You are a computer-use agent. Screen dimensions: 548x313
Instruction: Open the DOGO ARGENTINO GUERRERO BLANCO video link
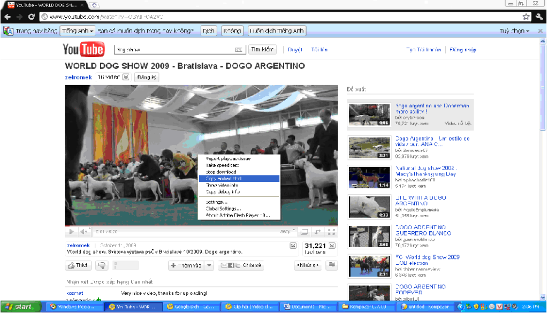(x=423, y=230)
